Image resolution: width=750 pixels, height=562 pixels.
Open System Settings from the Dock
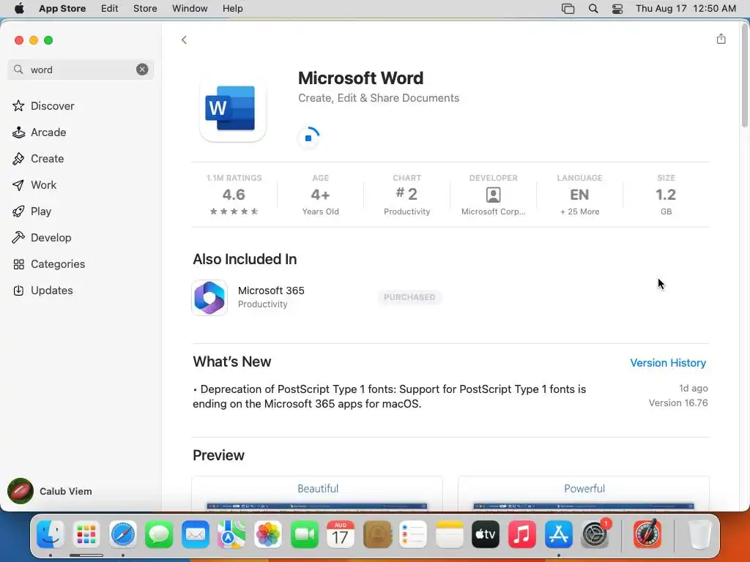click(595, 533)
